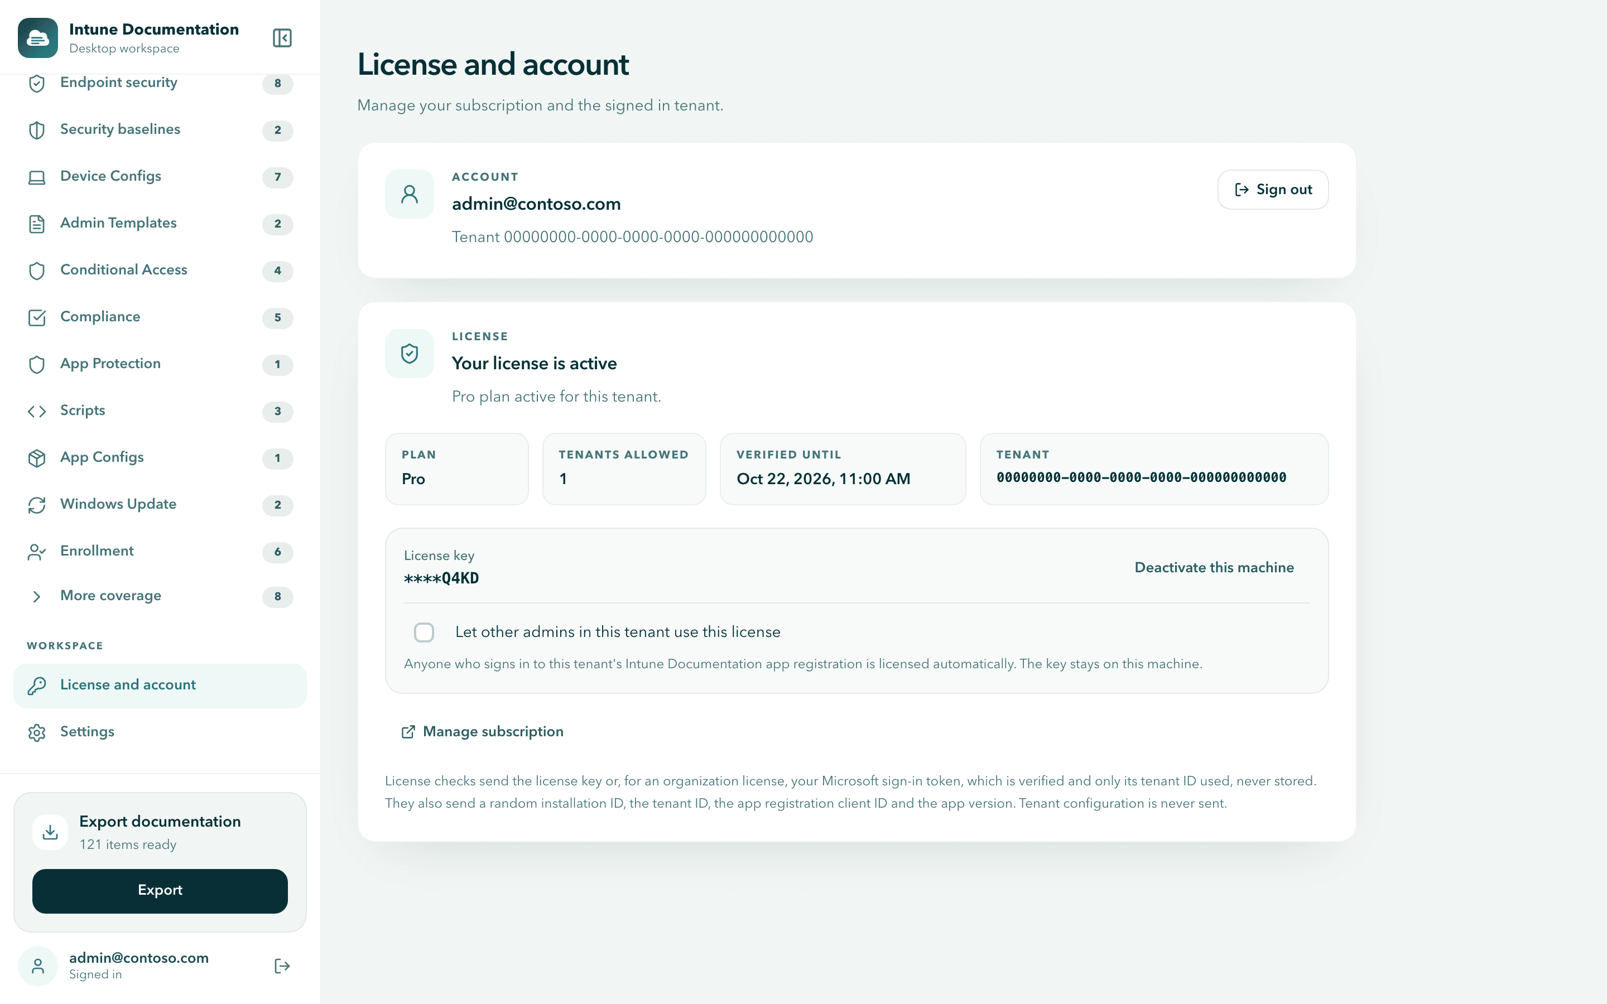Click the Export documentation download icon
Screen dimensions: 1607x1004
click(50, 832)
